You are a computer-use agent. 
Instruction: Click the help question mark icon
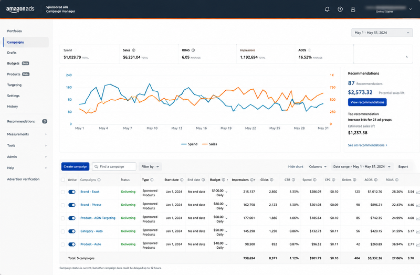click(340, 9)
